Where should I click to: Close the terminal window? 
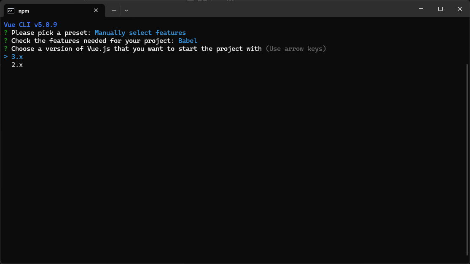460,9
